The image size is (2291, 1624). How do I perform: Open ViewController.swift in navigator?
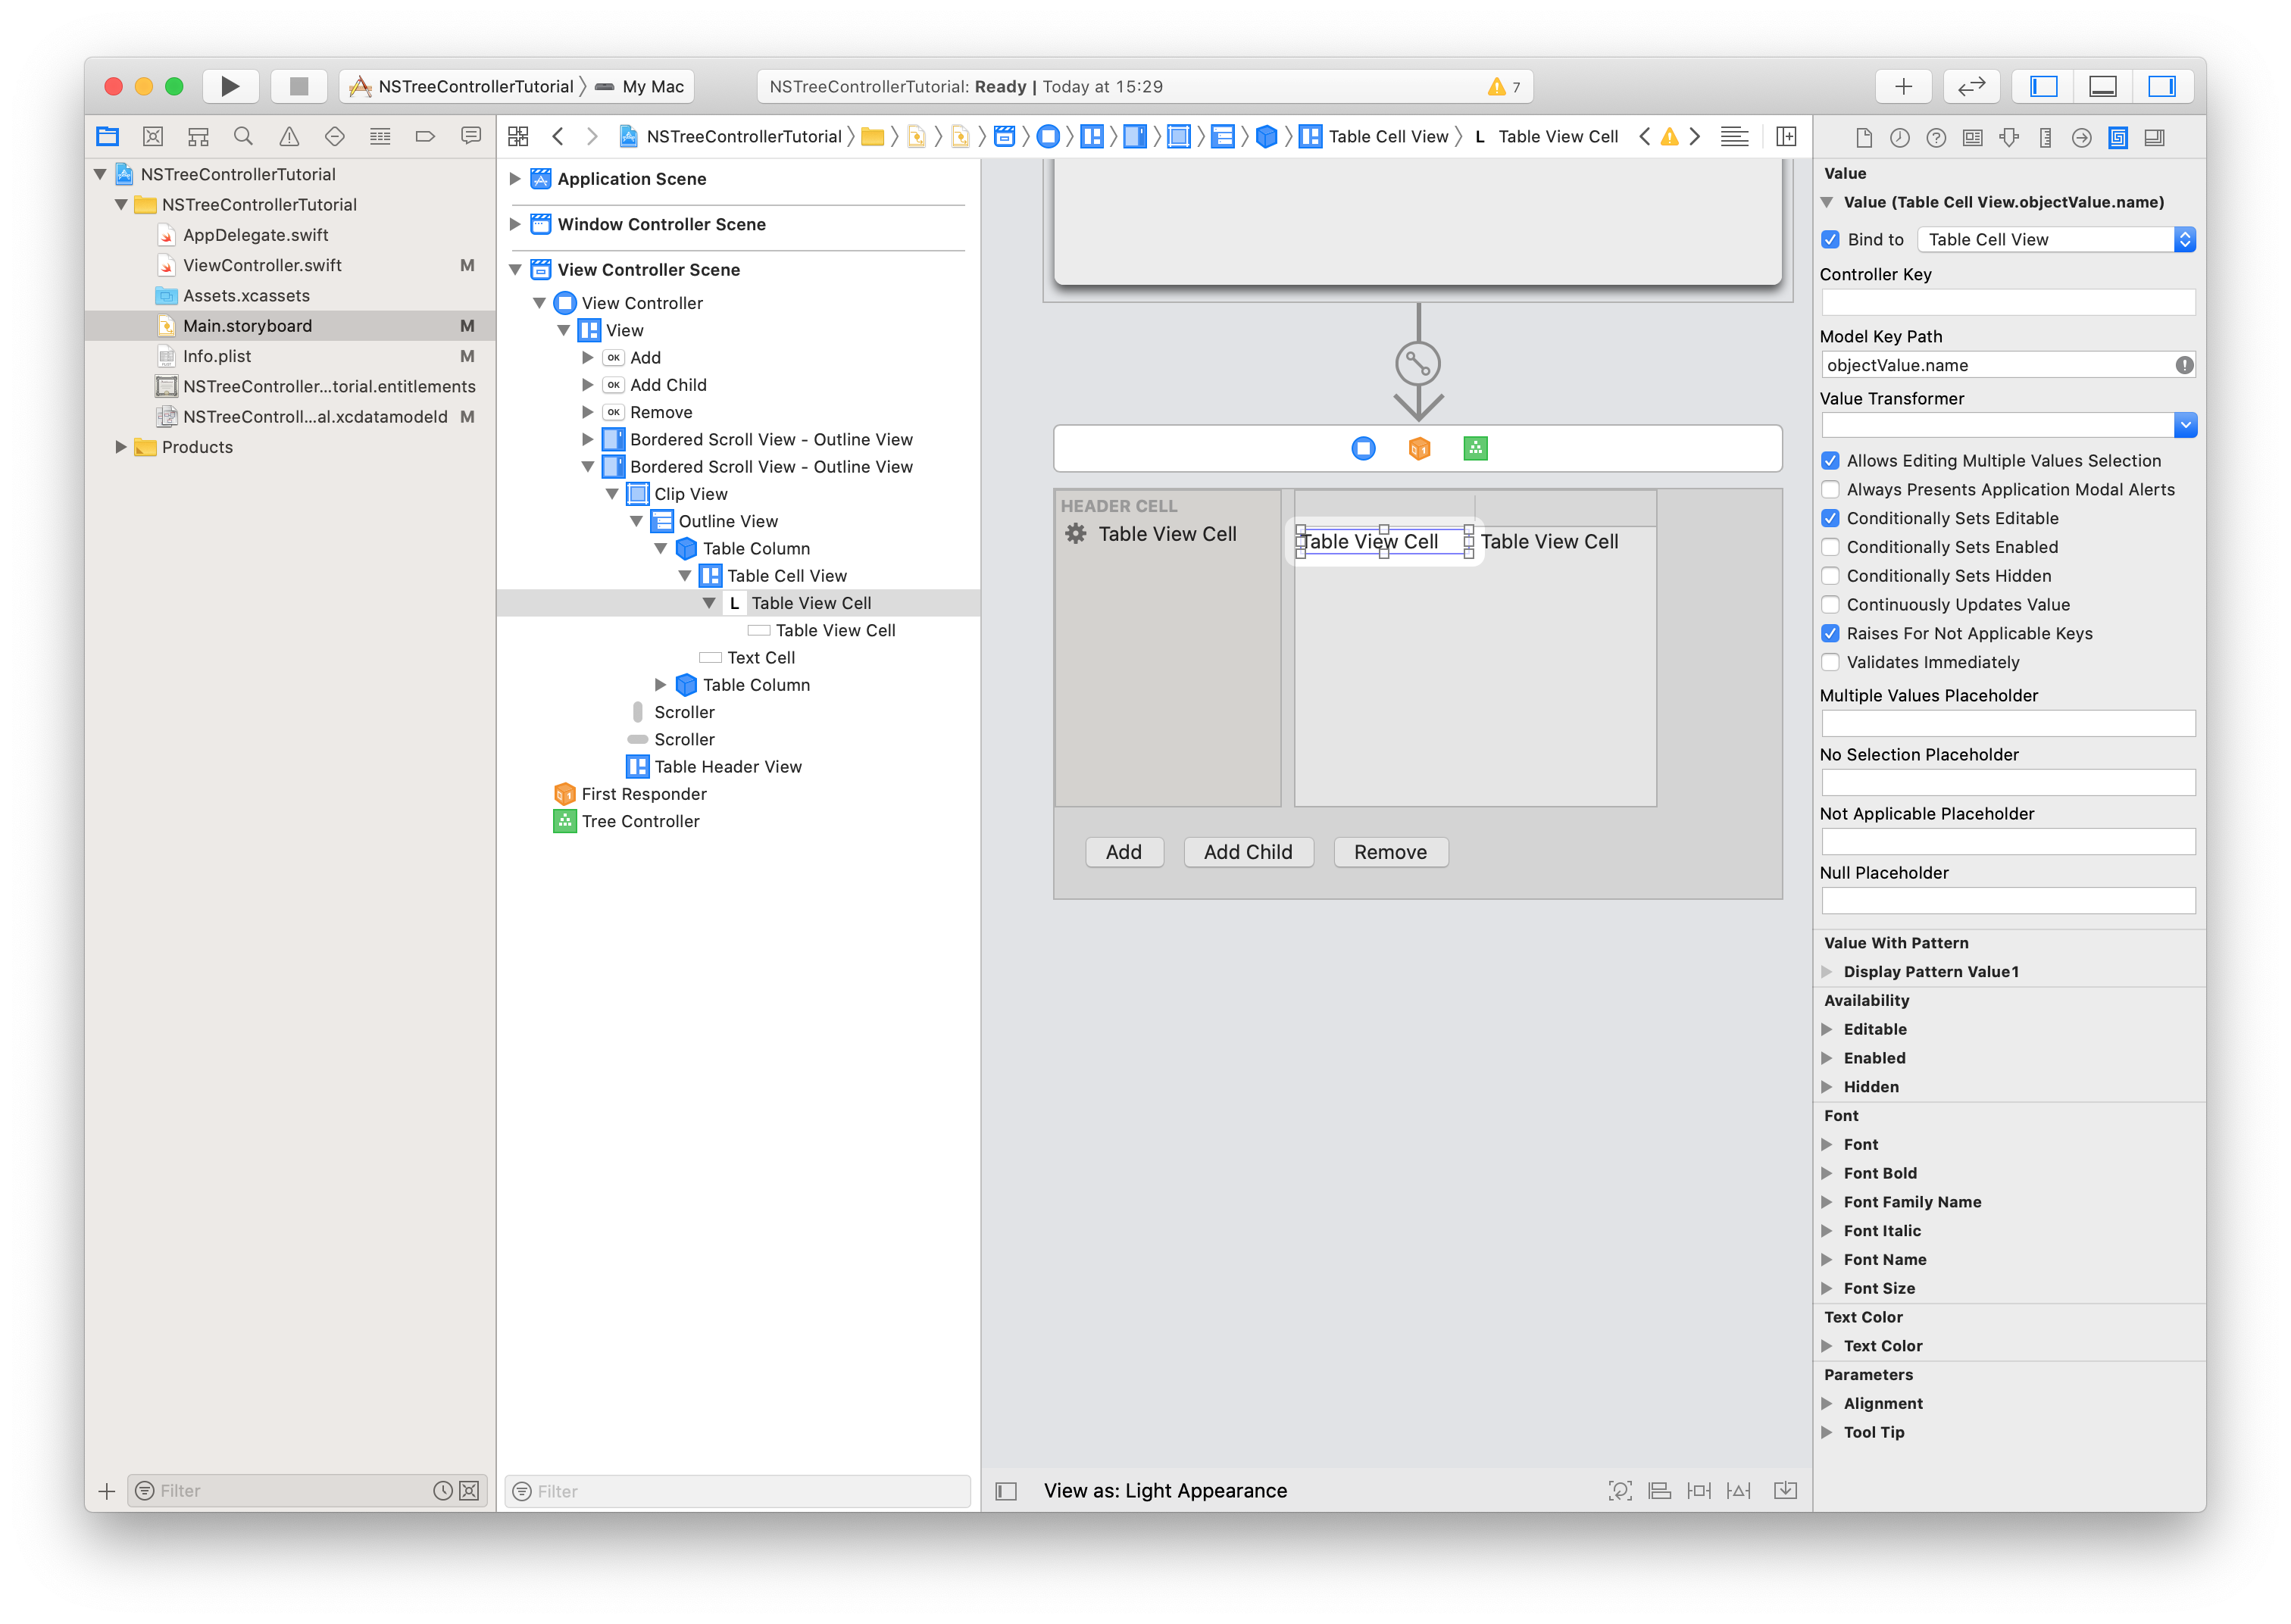click(x=262, y=265)
